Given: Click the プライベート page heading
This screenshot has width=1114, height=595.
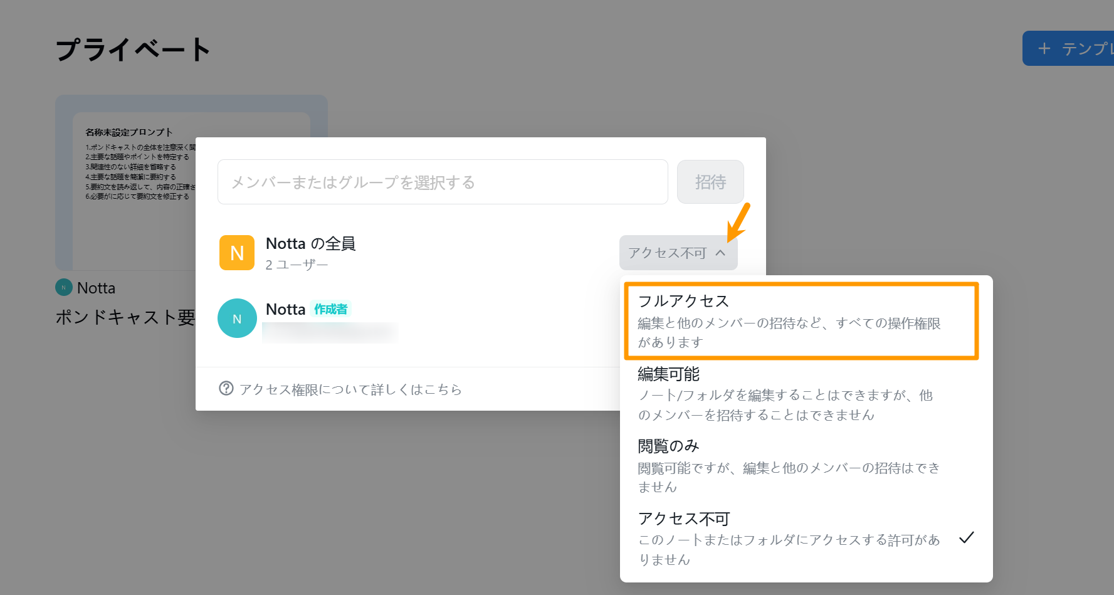Looking at the screenshot, I should pyautogui.click(x=133, y=50).
